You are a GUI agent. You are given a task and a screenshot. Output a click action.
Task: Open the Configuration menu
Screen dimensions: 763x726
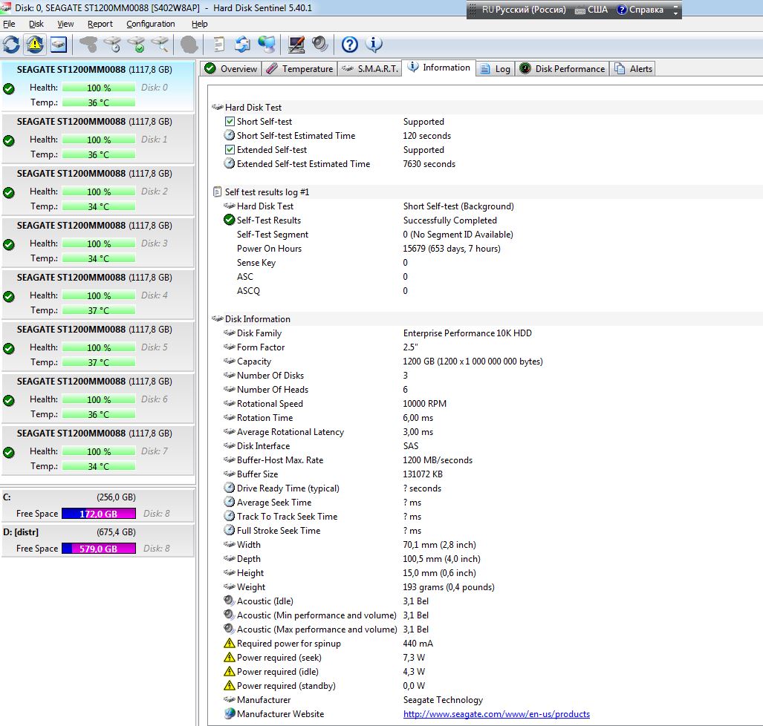[x=150, y=24]
